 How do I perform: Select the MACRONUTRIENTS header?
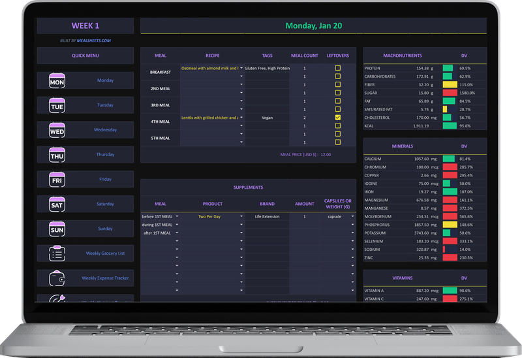point(402,56)
